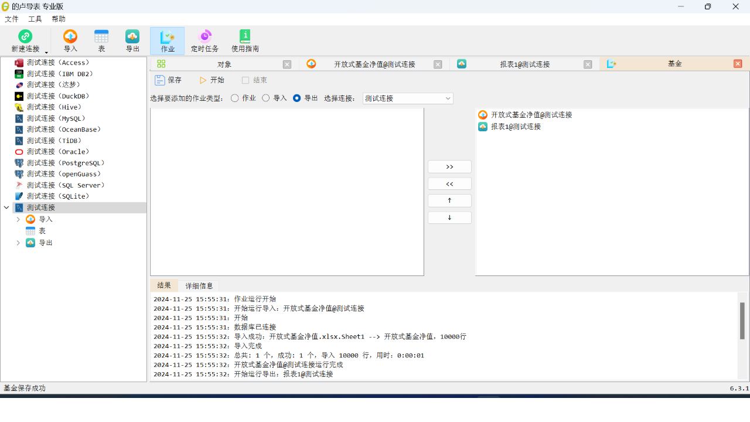Open the 工具 menu
Viewport: 750px width, 422px height.
click(x=35, y=19)
